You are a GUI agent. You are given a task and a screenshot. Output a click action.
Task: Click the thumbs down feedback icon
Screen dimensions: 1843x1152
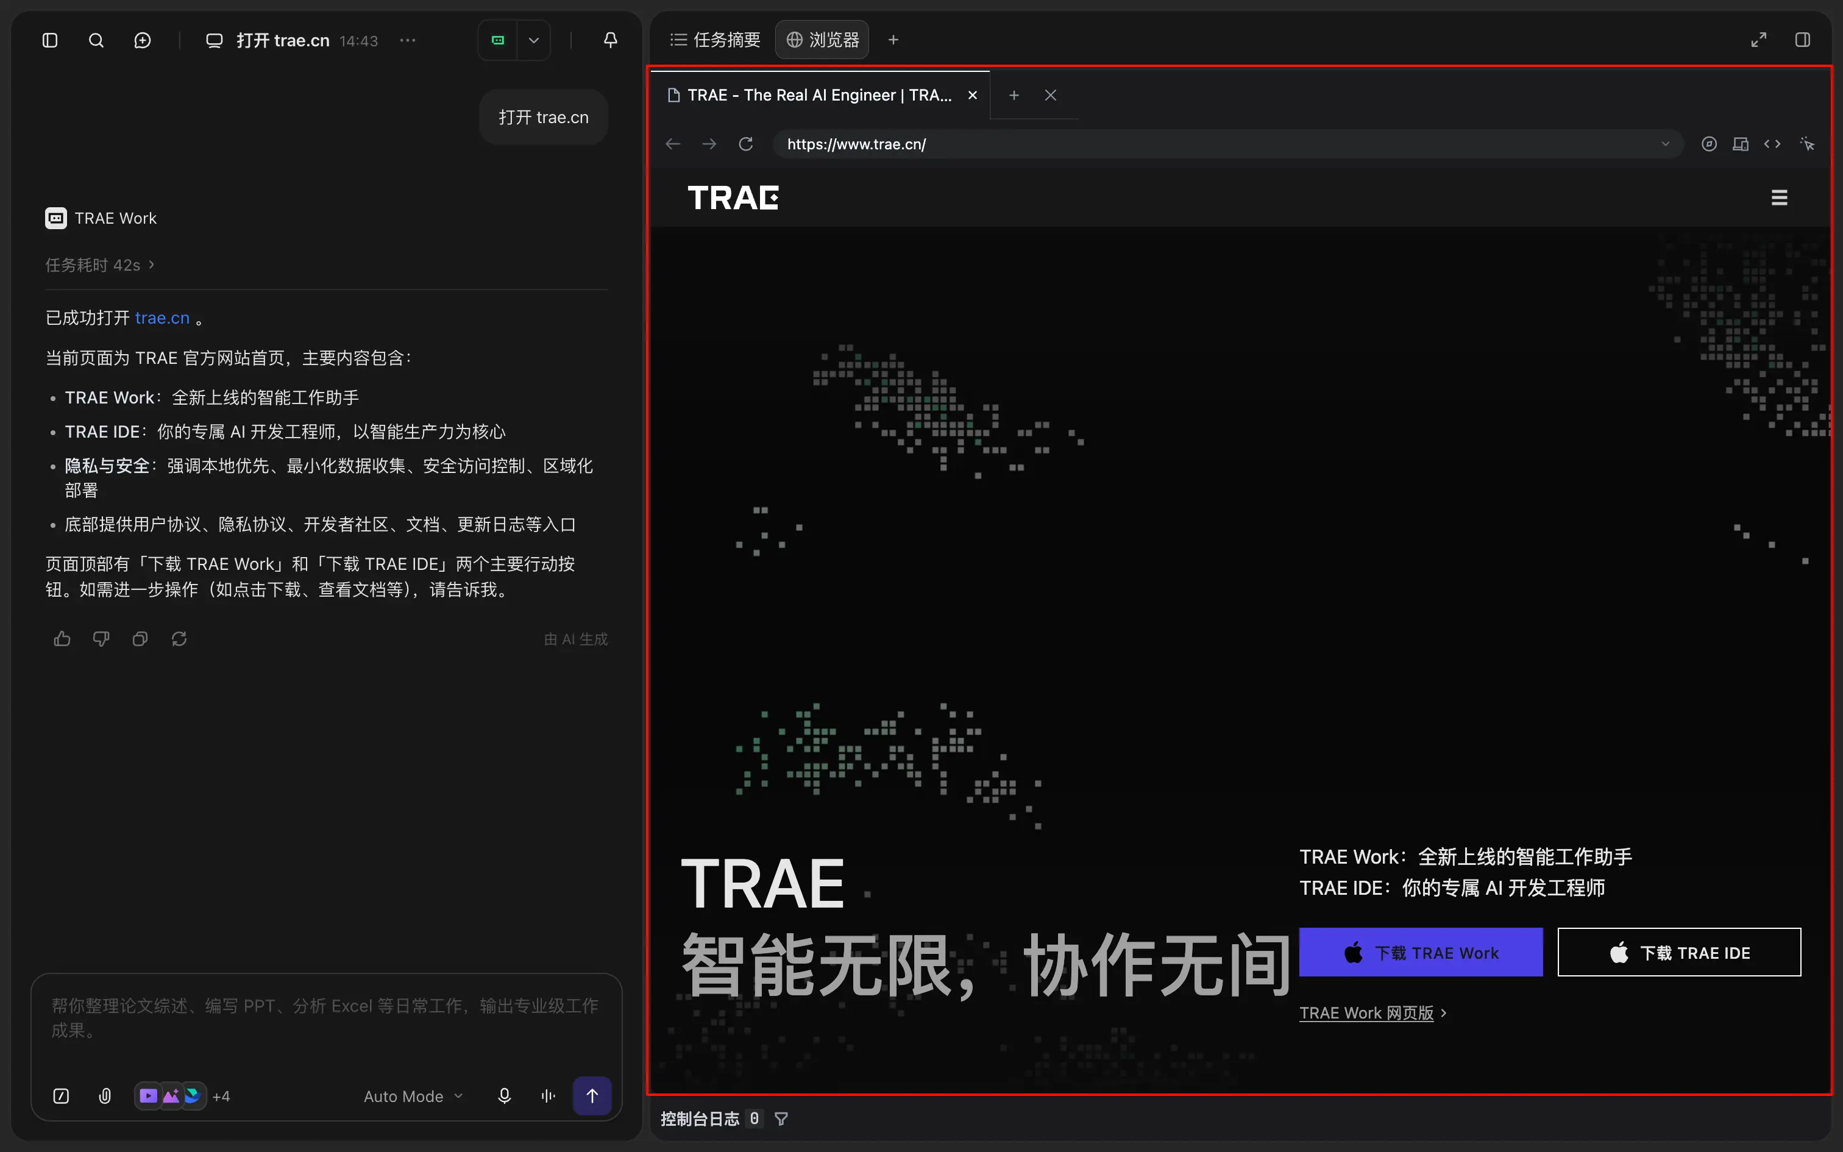click(x=101, y=639)
